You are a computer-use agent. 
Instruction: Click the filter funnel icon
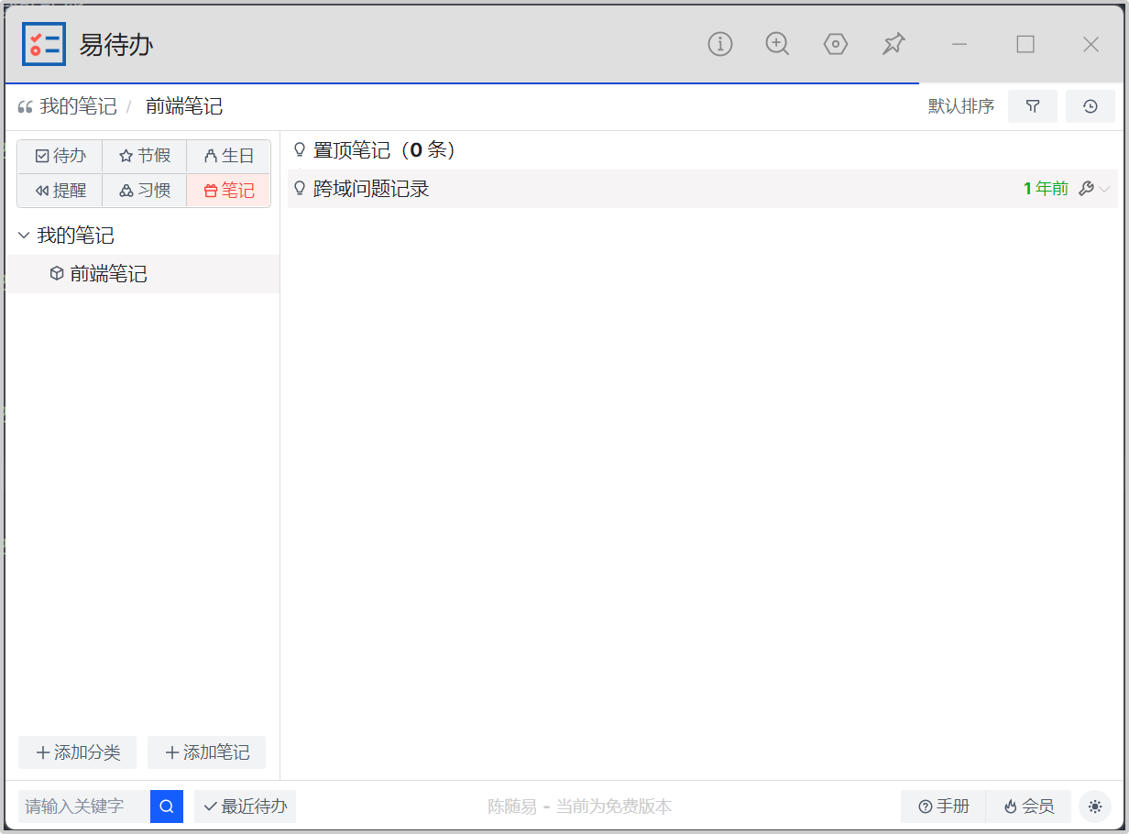(1033, 106)
